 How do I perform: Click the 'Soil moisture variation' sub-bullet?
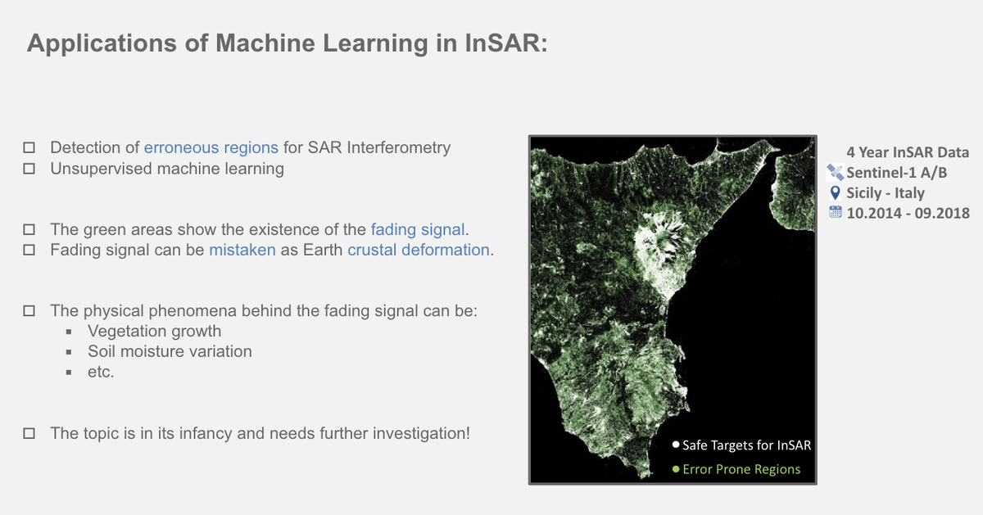click(170, 352)
